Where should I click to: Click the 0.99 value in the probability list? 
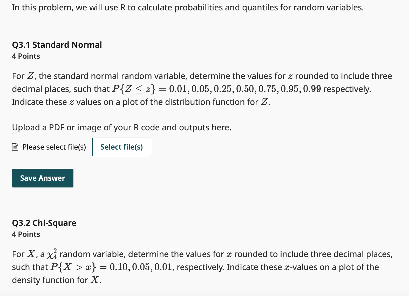coord(312,89)
